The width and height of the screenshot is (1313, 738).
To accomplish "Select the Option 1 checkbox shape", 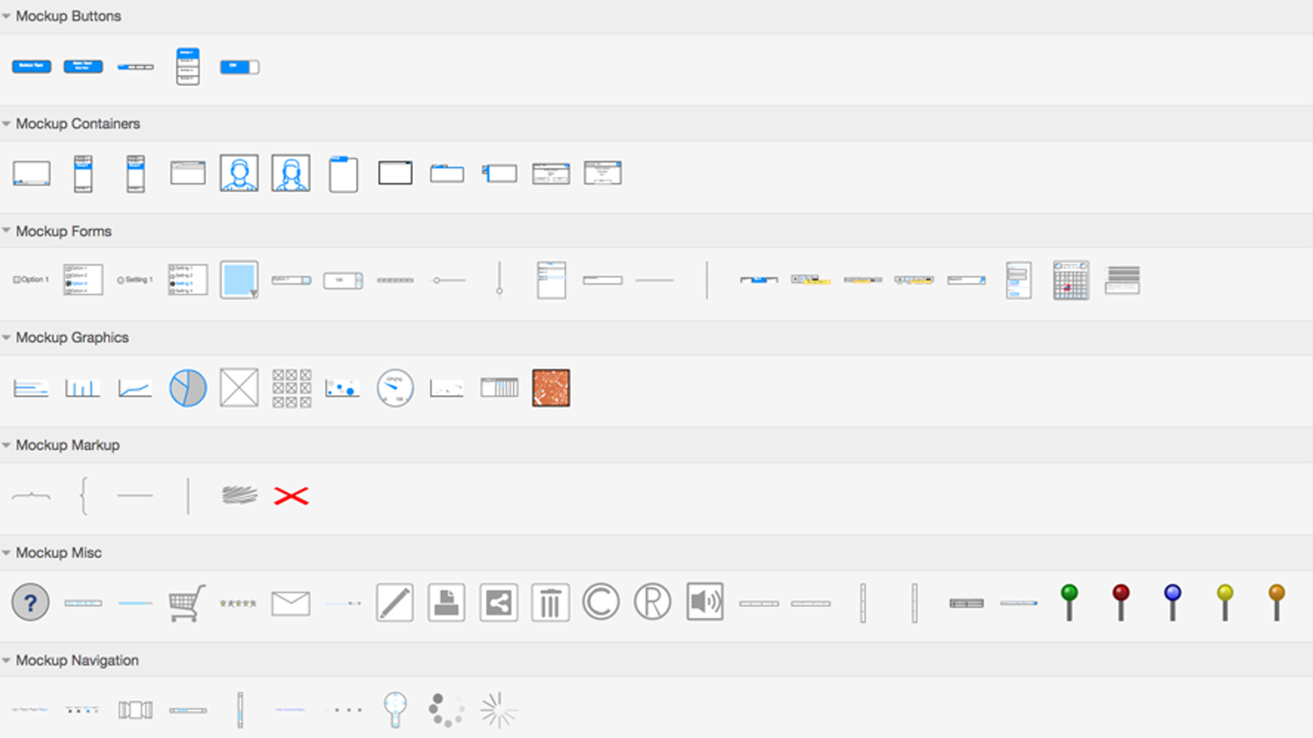I will pos(30,279).
